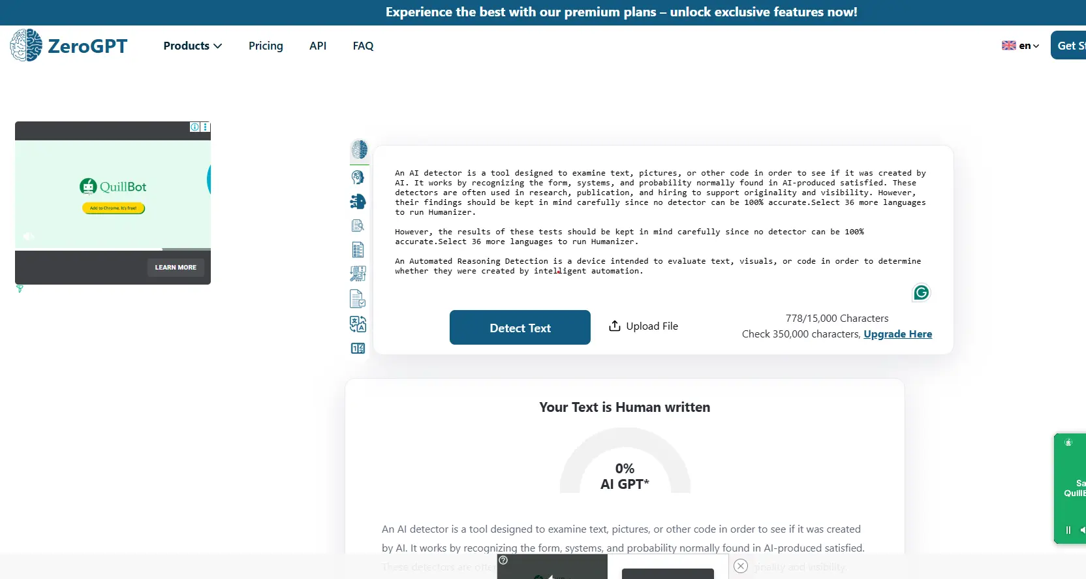This screenshot has height=579, width=1086.
Task: Click the premium plans banner
Action: click(x=621, y=12)
